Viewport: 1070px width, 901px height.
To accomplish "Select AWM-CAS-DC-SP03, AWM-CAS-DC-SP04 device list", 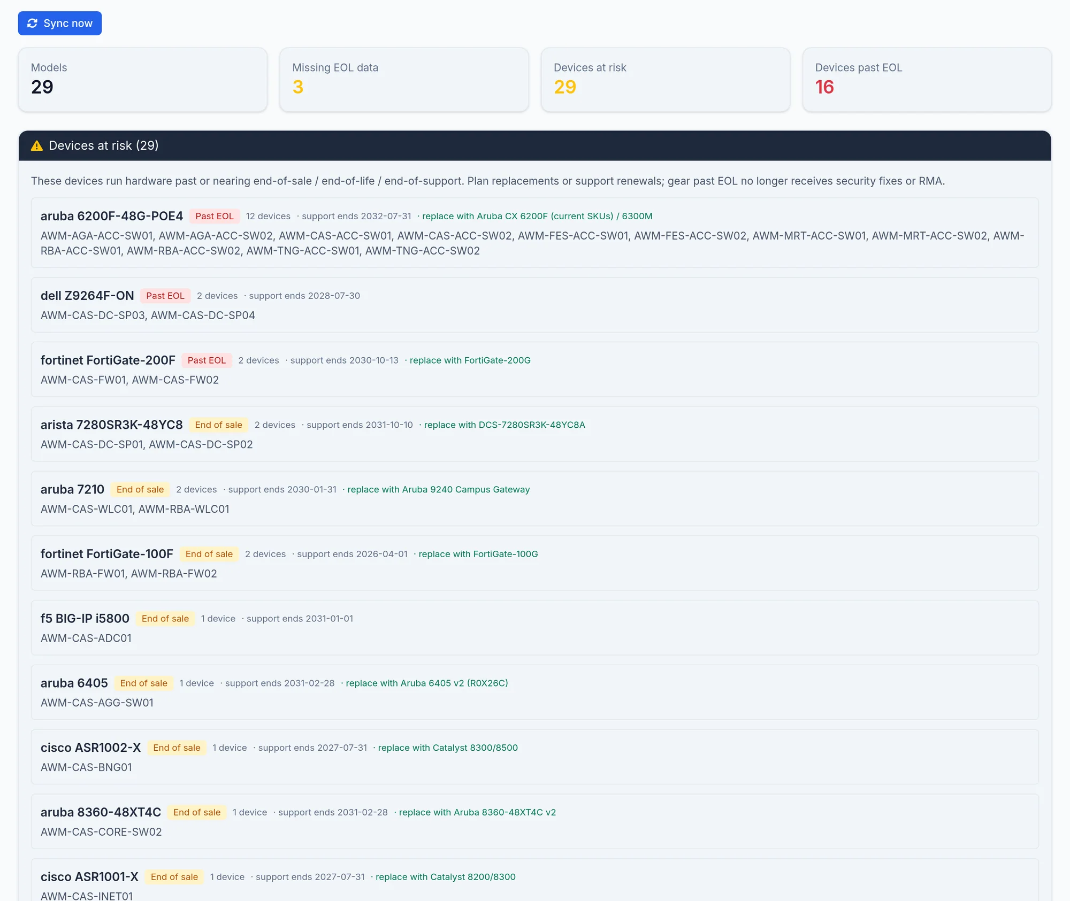I will point(148,315).
